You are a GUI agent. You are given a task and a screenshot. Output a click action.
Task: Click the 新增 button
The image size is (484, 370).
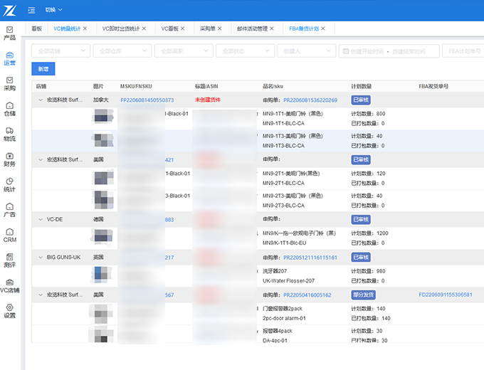[43, 69]
